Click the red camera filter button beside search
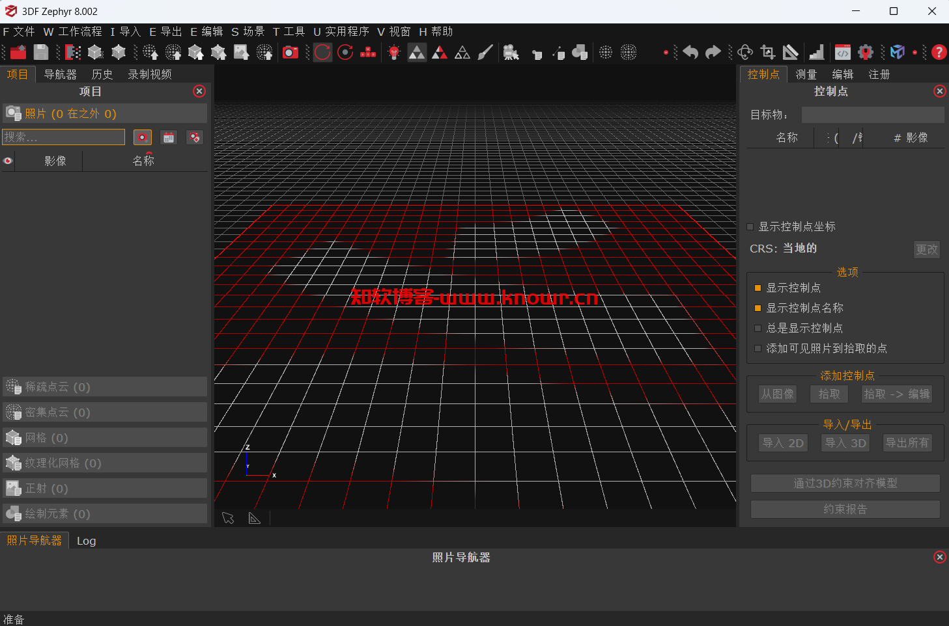 coord(143,137)
